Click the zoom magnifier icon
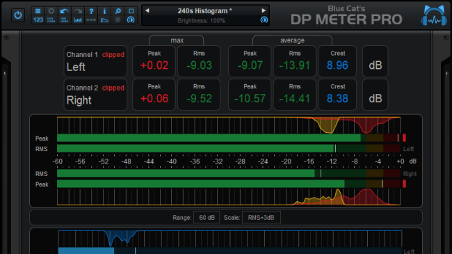 point(118,11)
